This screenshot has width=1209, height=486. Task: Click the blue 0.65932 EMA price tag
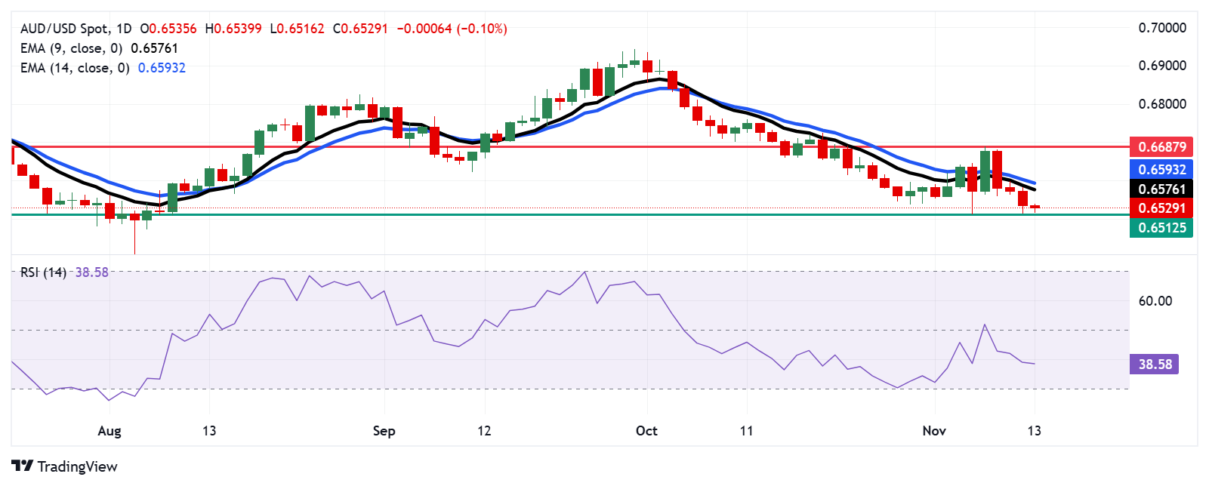[x=1161, y=169]
